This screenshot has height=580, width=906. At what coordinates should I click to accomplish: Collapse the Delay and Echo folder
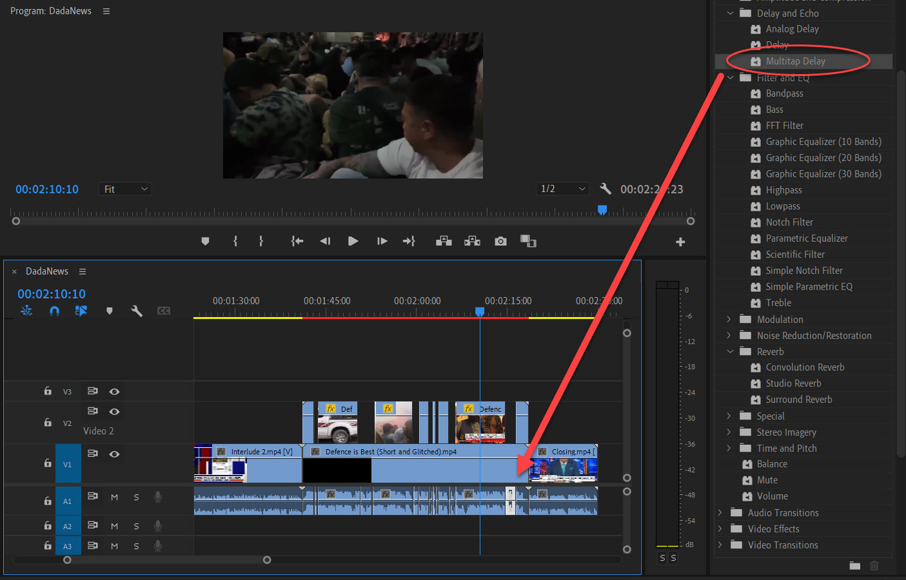point(730,13)
